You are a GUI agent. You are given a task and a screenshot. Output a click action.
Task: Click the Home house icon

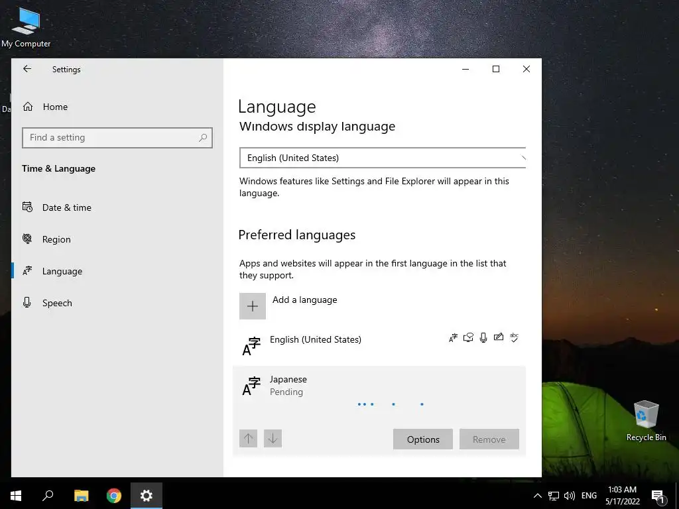click(28, 107)
